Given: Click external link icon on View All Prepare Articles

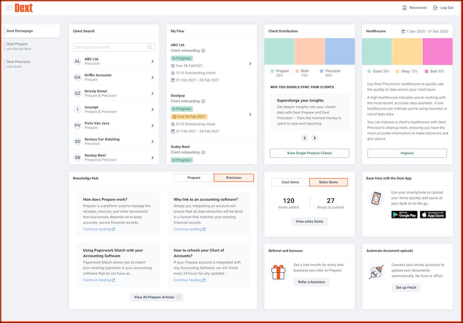Looking at the screenshot, I should (x=178, y=297).
